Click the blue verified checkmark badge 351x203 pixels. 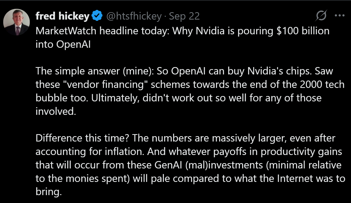click(x=97, y=17)
